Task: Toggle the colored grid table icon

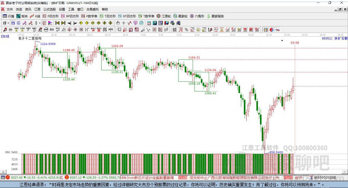Action: click(x=265, y=30)
